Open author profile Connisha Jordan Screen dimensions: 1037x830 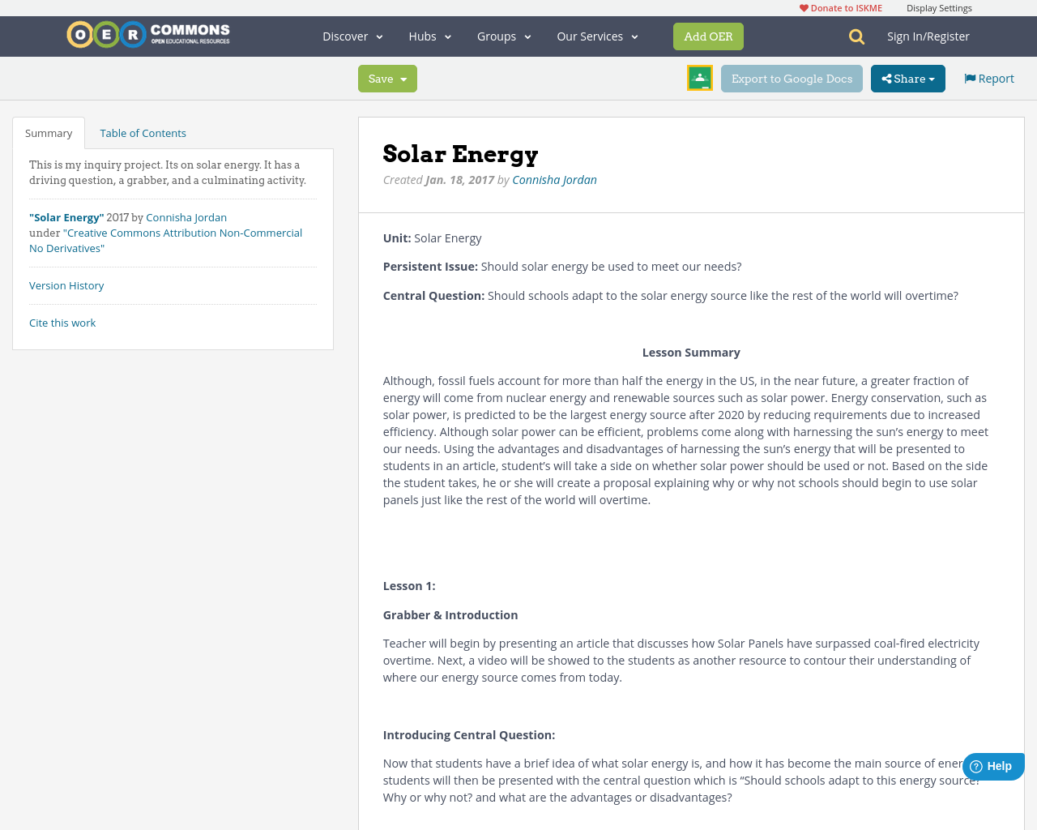(x=554, y=178)
